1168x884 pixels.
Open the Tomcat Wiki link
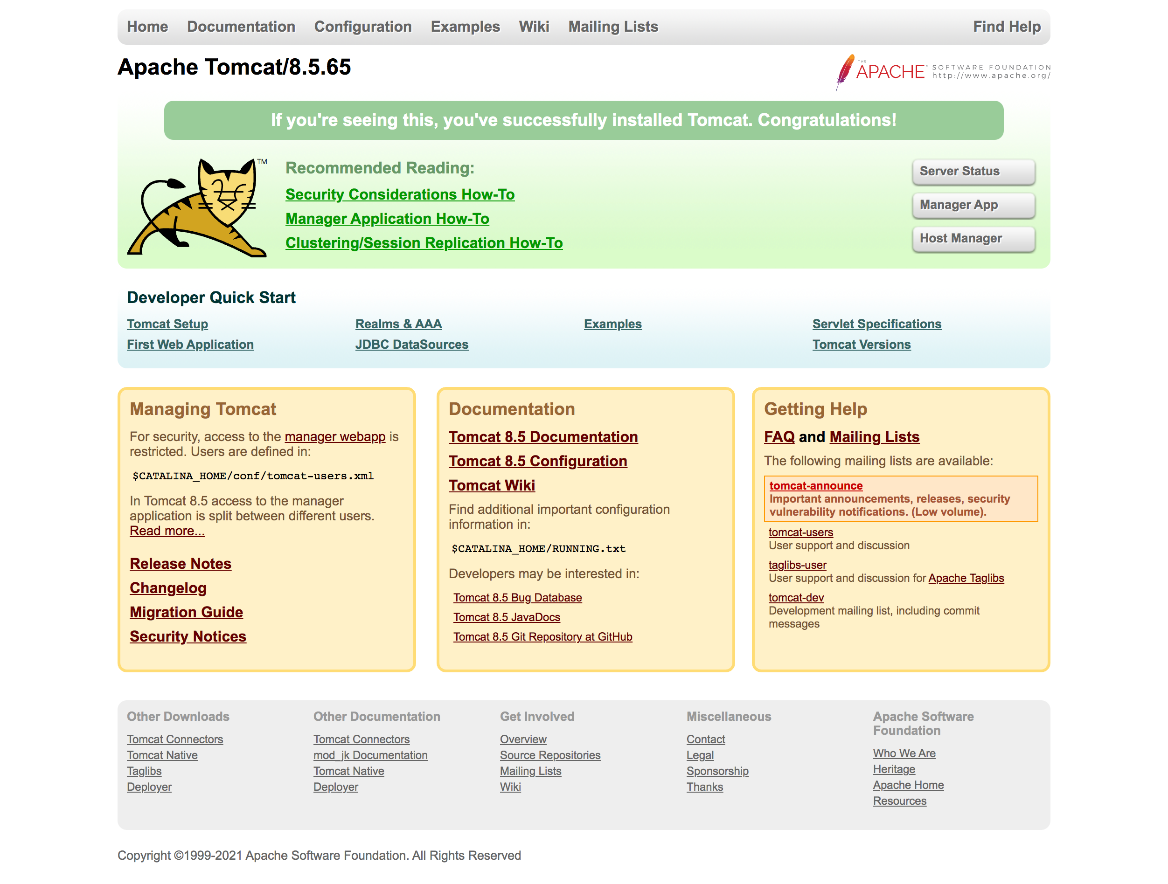coord(492,485)
